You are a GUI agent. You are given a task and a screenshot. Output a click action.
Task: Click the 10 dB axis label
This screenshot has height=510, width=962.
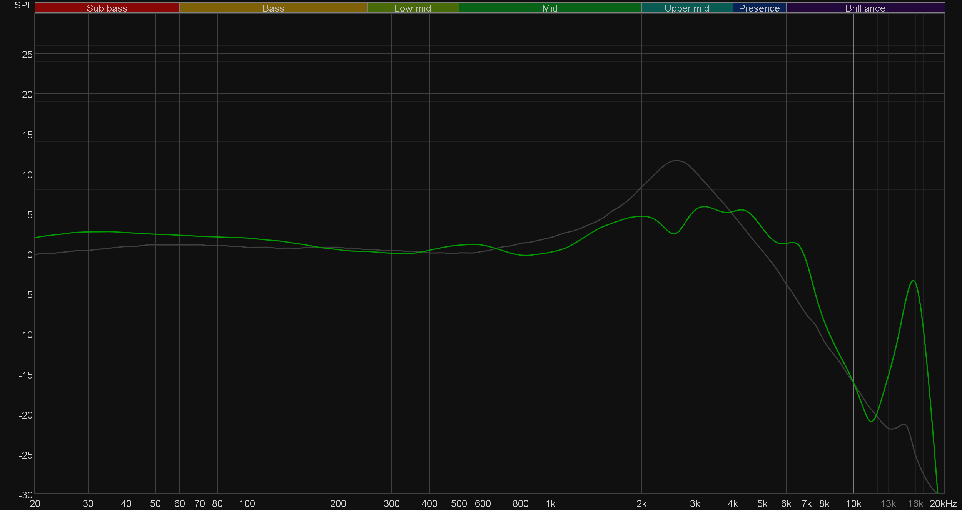click(27, 175)
